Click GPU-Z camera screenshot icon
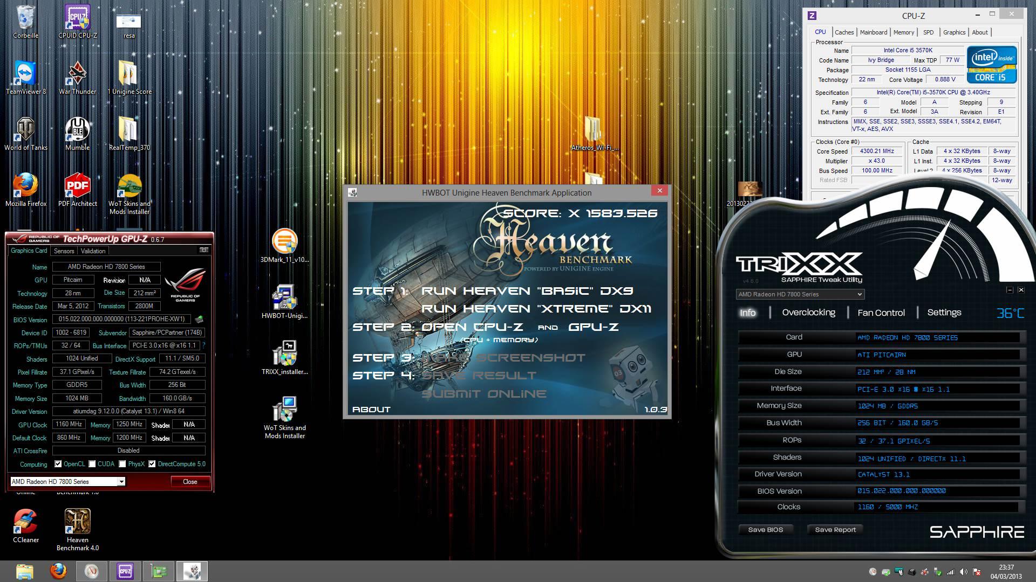This screenshot has height=582, width=1036. pyautogui.click(x=204, y=250)
